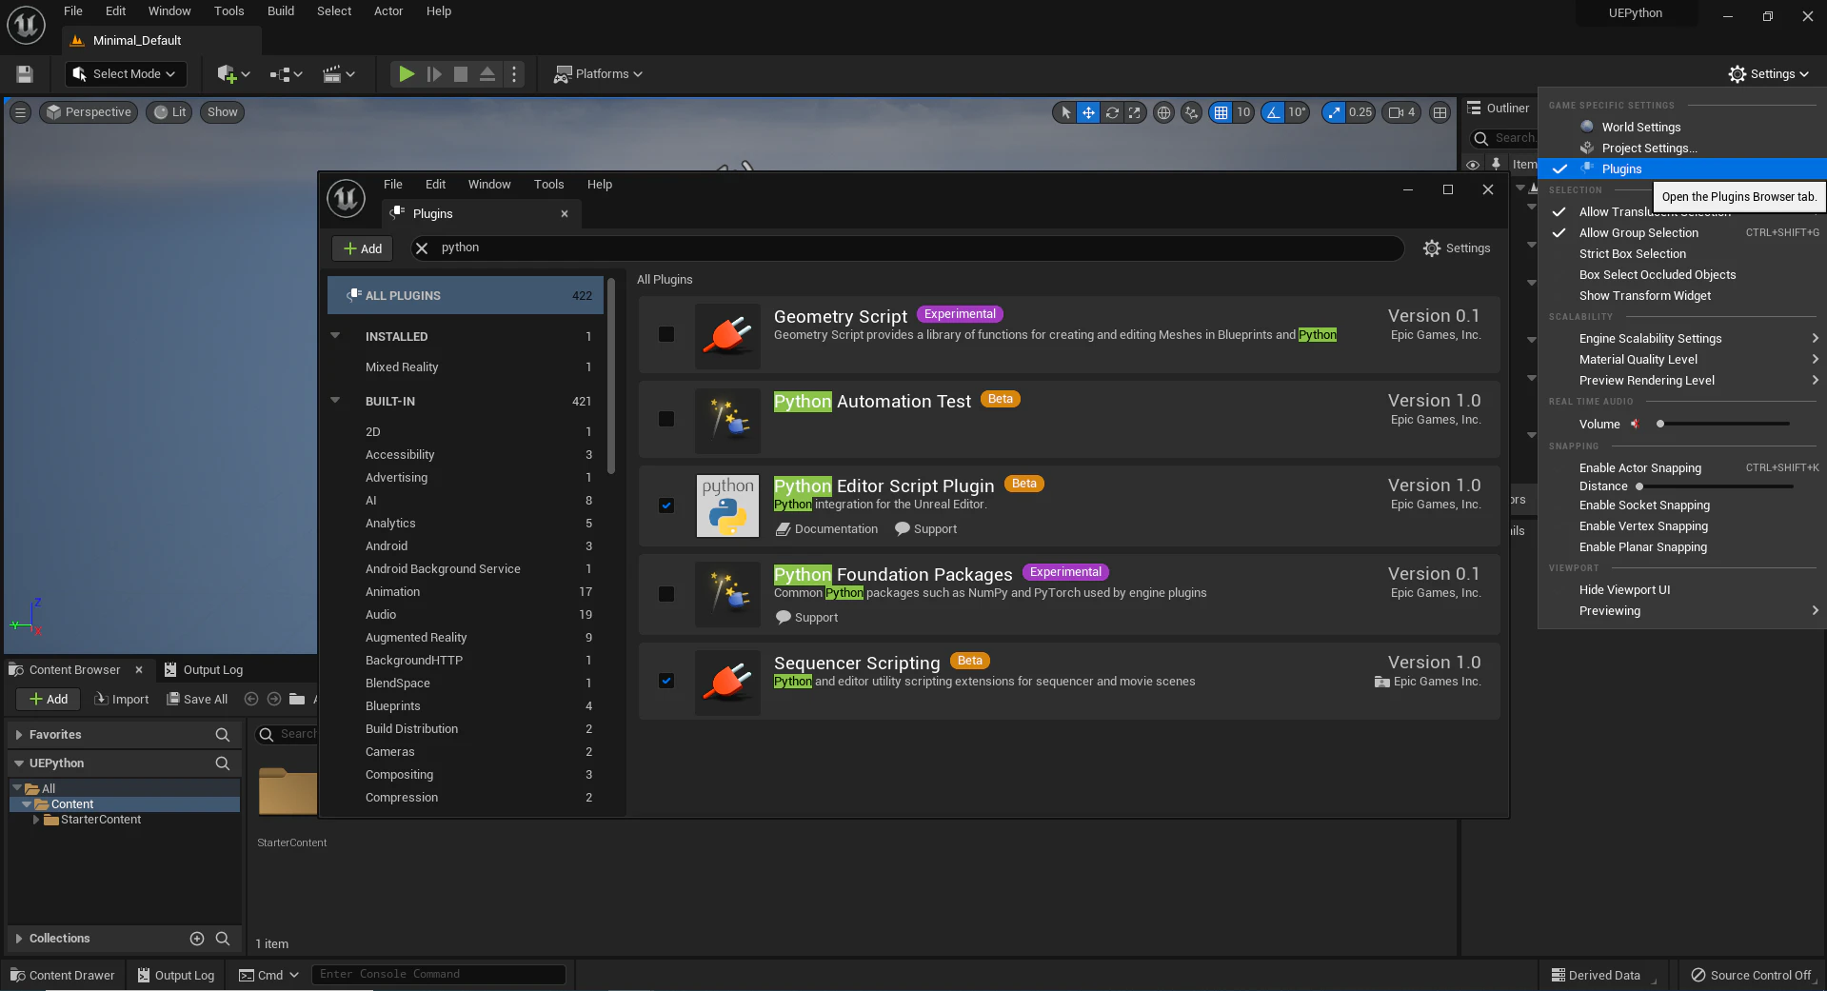This screenshot has height=991, width=1827.
Task: Switch to the Output Log tab
Action: pos(203,670)
